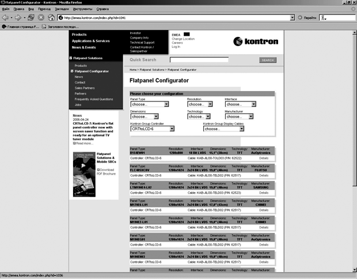This screenshot has width=357, height=279.
Task: Click the Quick Search input field
Action: pyautogui.click(x=199, y=60)
